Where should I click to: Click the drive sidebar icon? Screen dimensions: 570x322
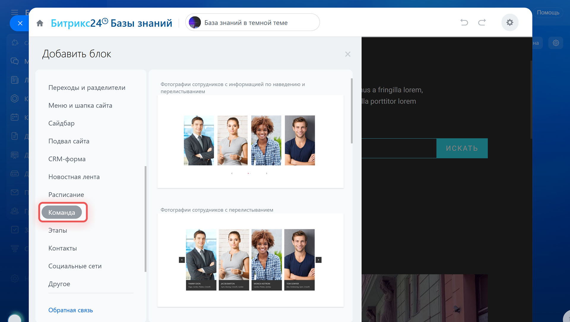tap(15, 173)
